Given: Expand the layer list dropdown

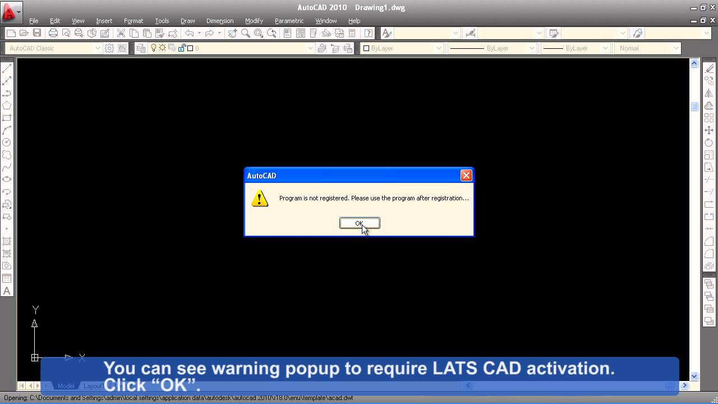Looking at the screenshot, I should (x=310, y=48).
